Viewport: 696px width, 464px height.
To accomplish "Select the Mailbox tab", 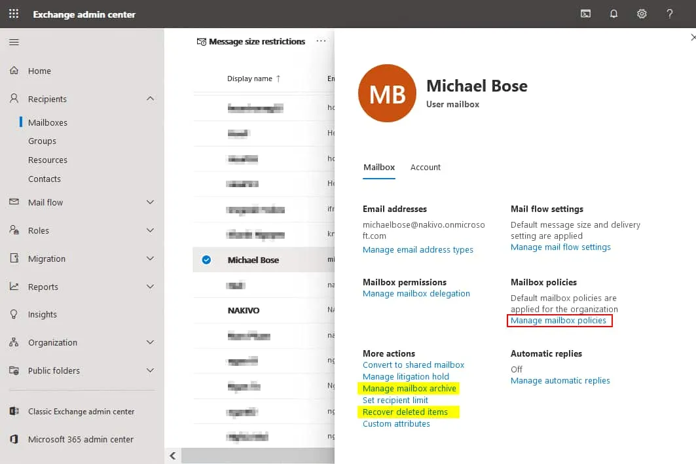I will click(x=378, y=168).
